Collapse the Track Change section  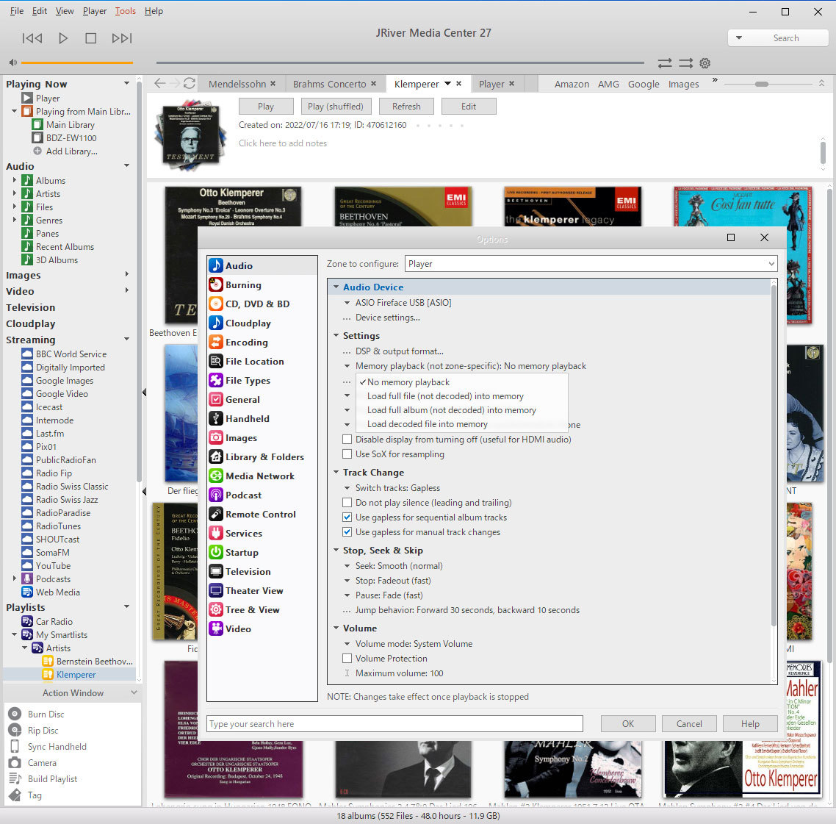336,473
